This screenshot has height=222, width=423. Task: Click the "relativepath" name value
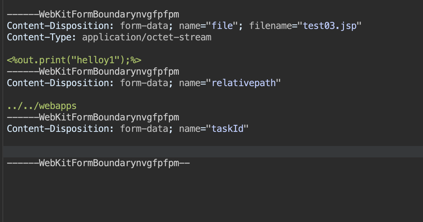coord(244,83)
